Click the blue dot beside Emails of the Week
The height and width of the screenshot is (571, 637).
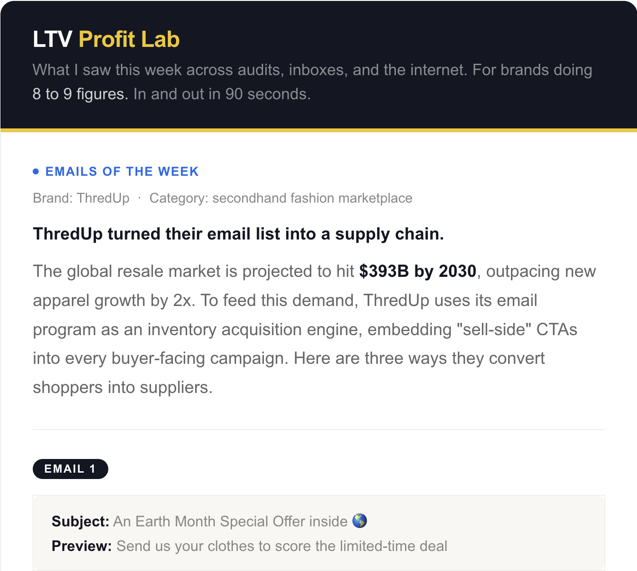coord(36,172)
